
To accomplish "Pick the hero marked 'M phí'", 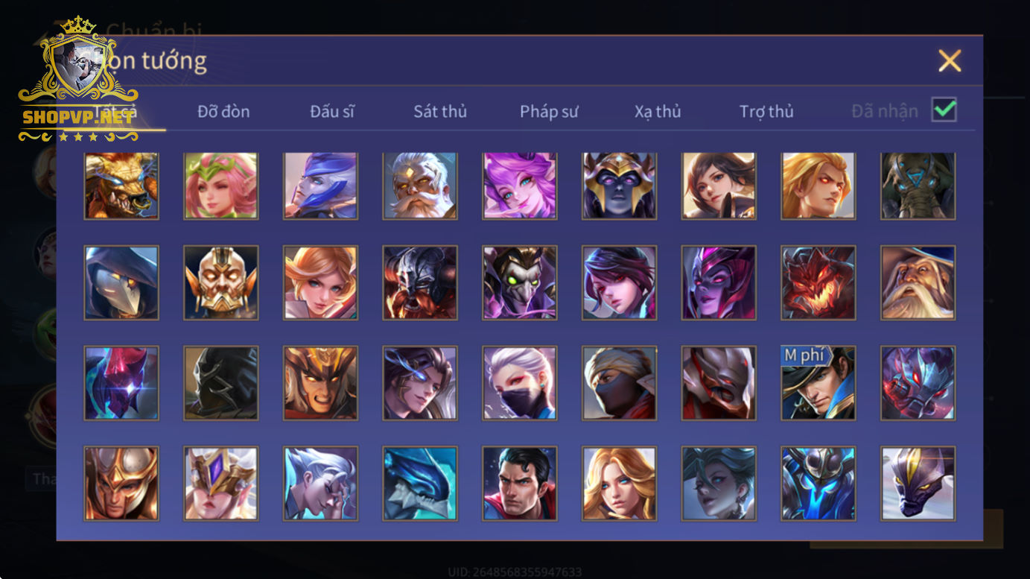I will 818,383.
